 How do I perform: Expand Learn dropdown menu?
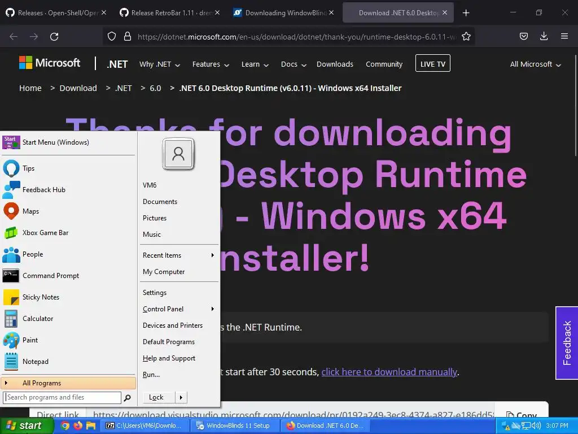pyautogui.click(x=255, y=64)
